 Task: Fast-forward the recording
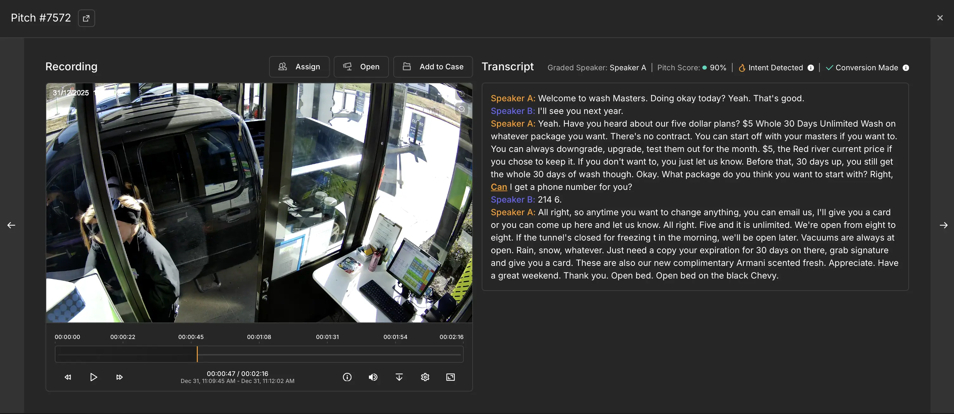click(119, 377)
